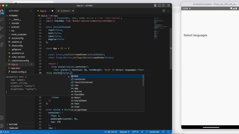Open Customize Layout icon in title bar
Image resolution: width=239 pixels, height=134 pixels.
pos(168,6)
